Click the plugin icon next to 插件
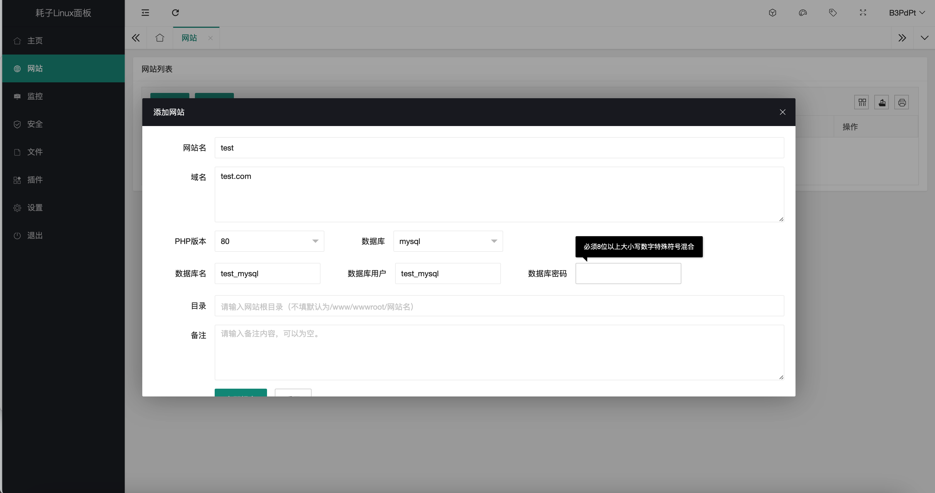935x493 pixels. 17,180
